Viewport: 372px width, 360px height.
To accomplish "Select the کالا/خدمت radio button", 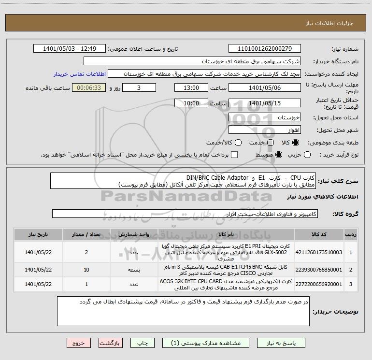I will click(x=238, y=143).
